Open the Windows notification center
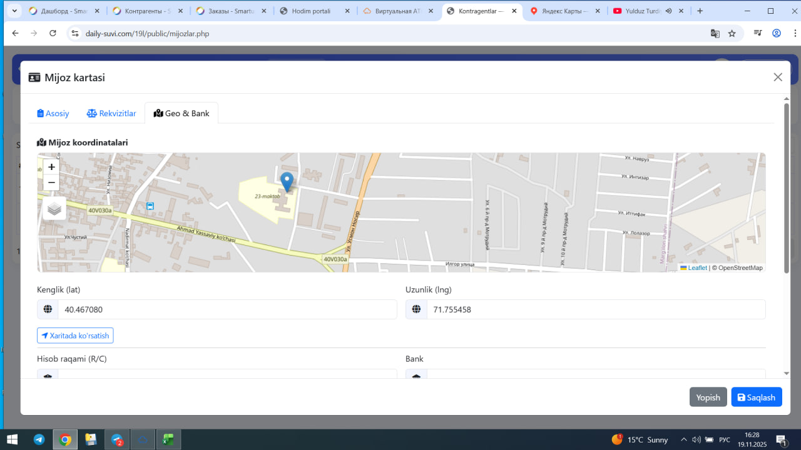Screen dimensions: 801x450 (x=781, y=440)
